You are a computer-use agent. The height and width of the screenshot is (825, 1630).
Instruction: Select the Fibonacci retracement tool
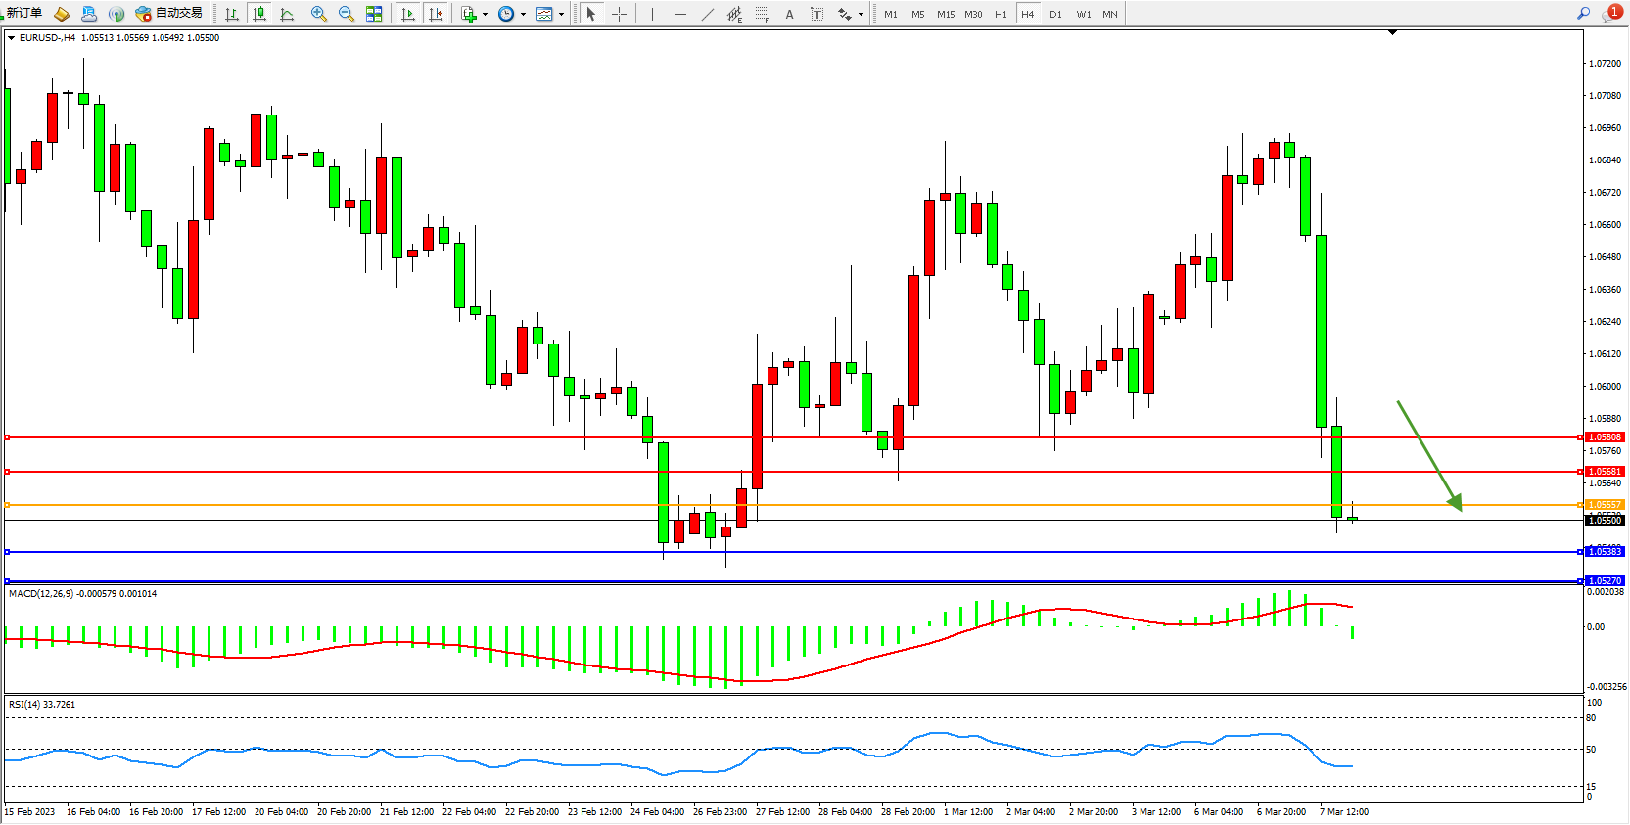click(762, 14)
